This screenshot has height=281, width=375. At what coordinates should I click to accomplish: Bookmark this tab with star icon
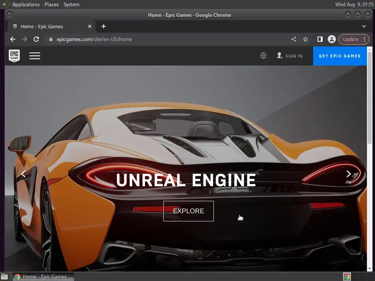[305, 39]
